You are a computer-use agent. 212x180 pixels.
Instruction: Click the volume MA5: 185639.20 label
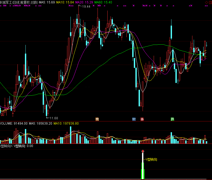[x=41, y=124]
